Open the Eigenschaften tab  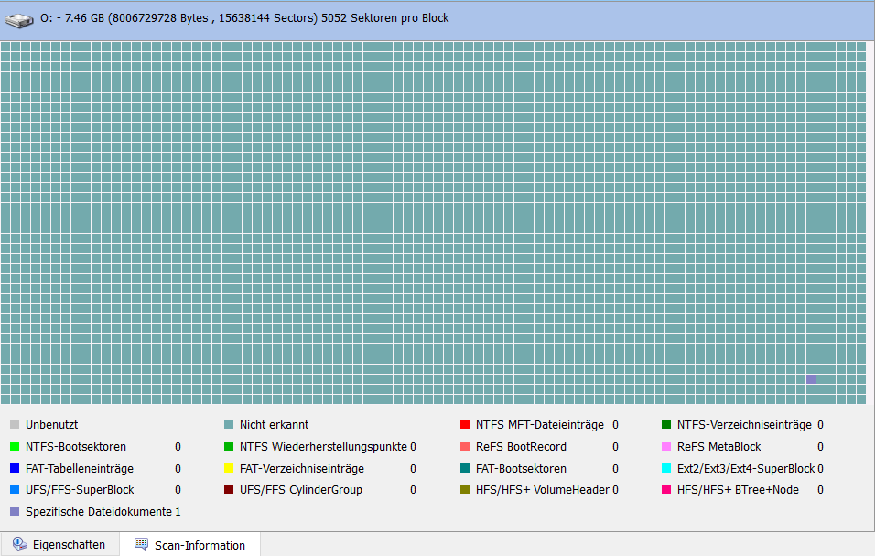click(x=59, y=544)
